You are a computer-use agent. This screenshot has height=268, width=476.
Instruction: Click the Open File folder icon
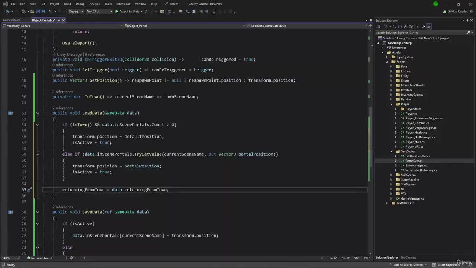point(32,12)
